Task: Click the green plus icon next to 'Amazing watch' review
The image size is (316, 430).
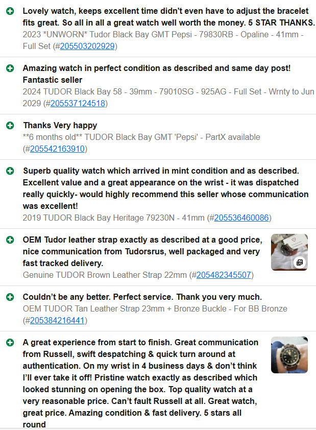Action: coord(10,68)
